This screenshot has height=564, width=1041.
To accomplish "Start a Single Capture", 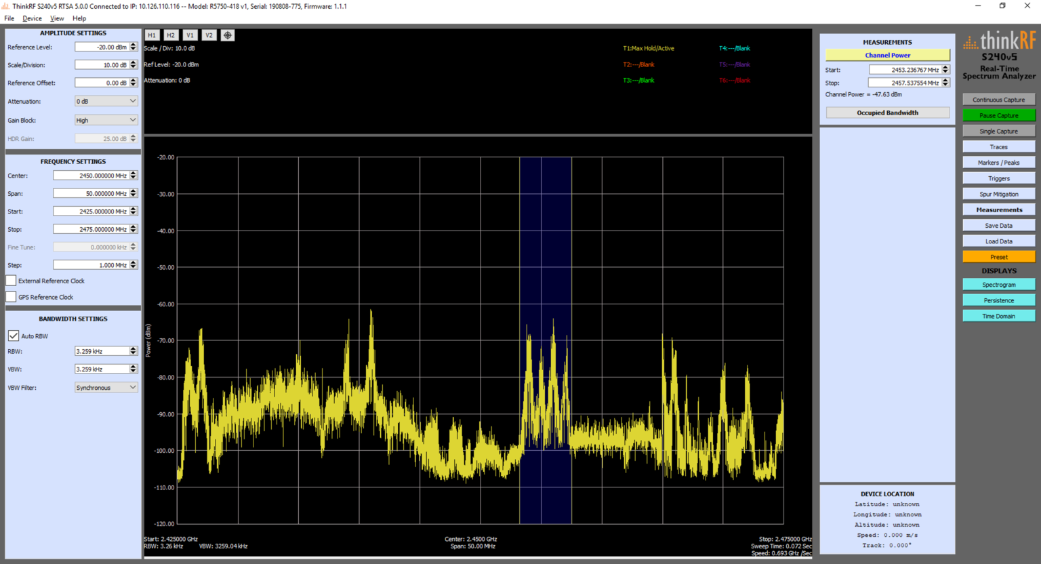I will tap(998, 130).
